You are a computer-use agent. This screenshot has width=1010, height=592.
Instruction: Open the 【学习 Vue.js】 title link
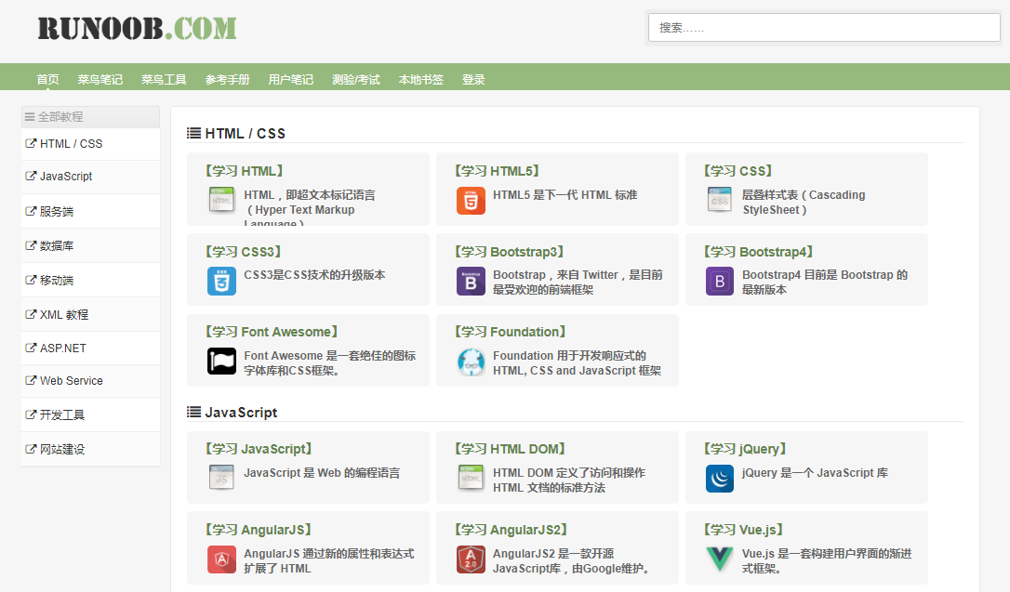(743, 530)
